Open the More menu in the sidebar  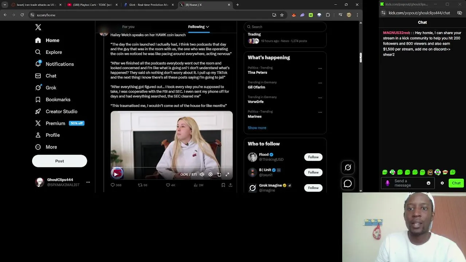click(46, 147)
